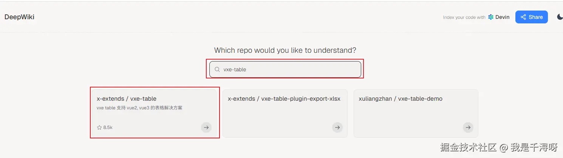Open vxe-table-demo via its arrow icon

click(468, 127)
